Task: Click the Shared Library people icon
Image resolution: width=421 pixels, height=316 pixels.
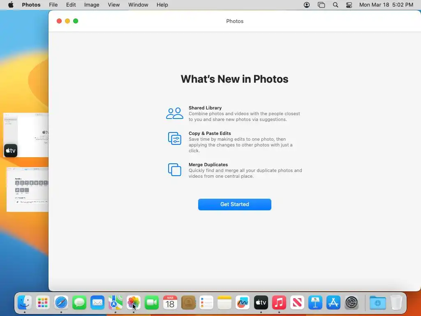Action: [x=174, y=114]
